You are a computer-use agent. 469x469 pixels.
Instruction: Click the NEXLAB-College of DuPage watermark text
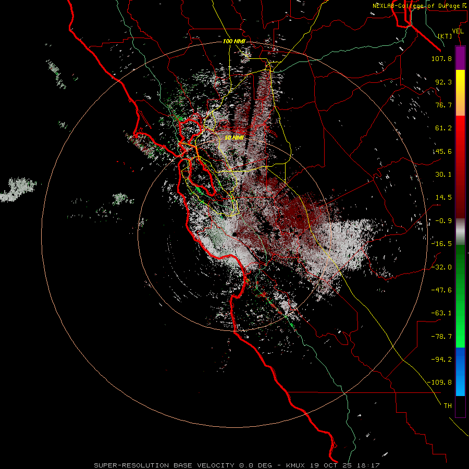pos(420,6)
